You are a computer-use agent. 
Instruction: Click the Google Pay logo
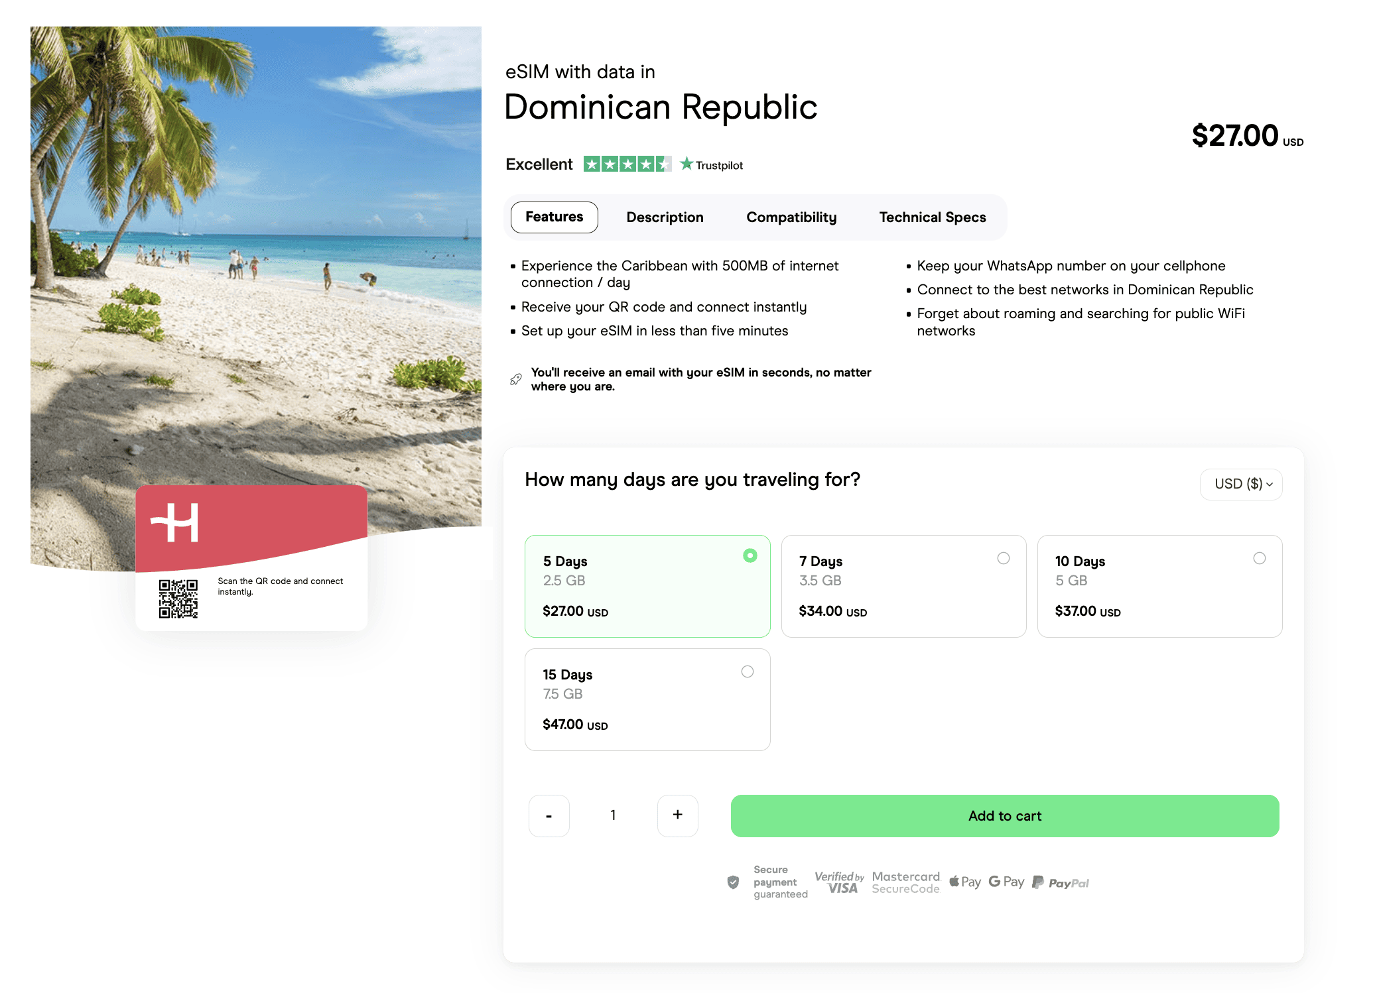(1006, 882)
